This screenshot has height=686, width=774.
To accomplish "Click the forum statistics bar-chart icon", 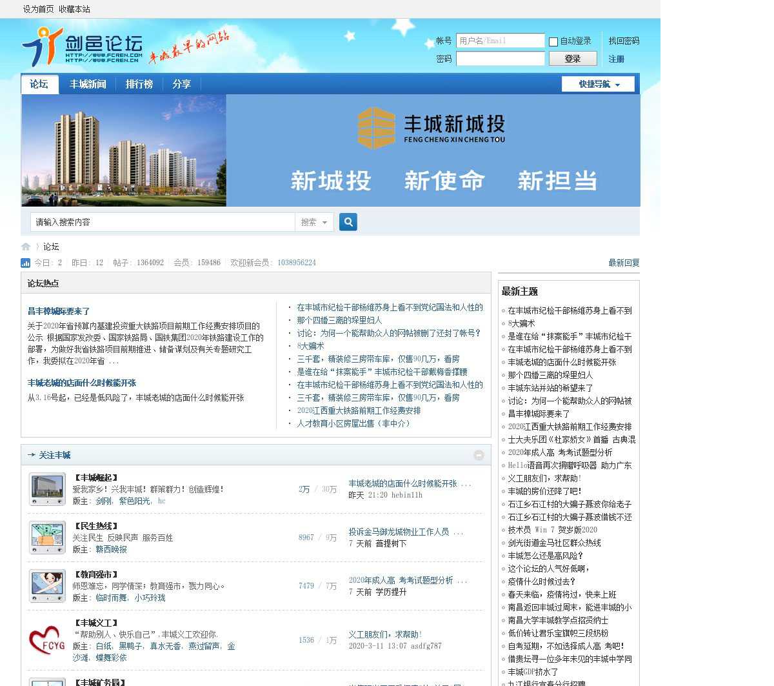I will (26, 263).
